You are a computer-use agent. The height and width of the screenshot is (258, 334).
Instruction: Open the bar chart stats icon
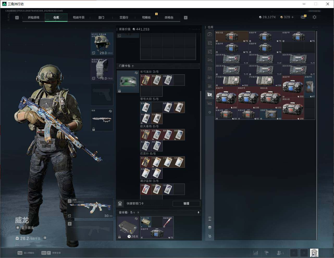tap(256, 253)
